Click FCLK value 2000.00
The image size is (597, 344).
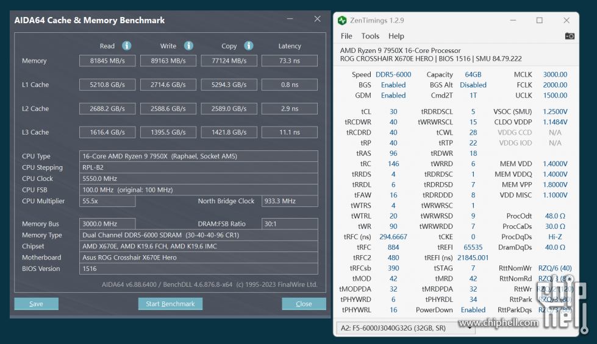555,85
